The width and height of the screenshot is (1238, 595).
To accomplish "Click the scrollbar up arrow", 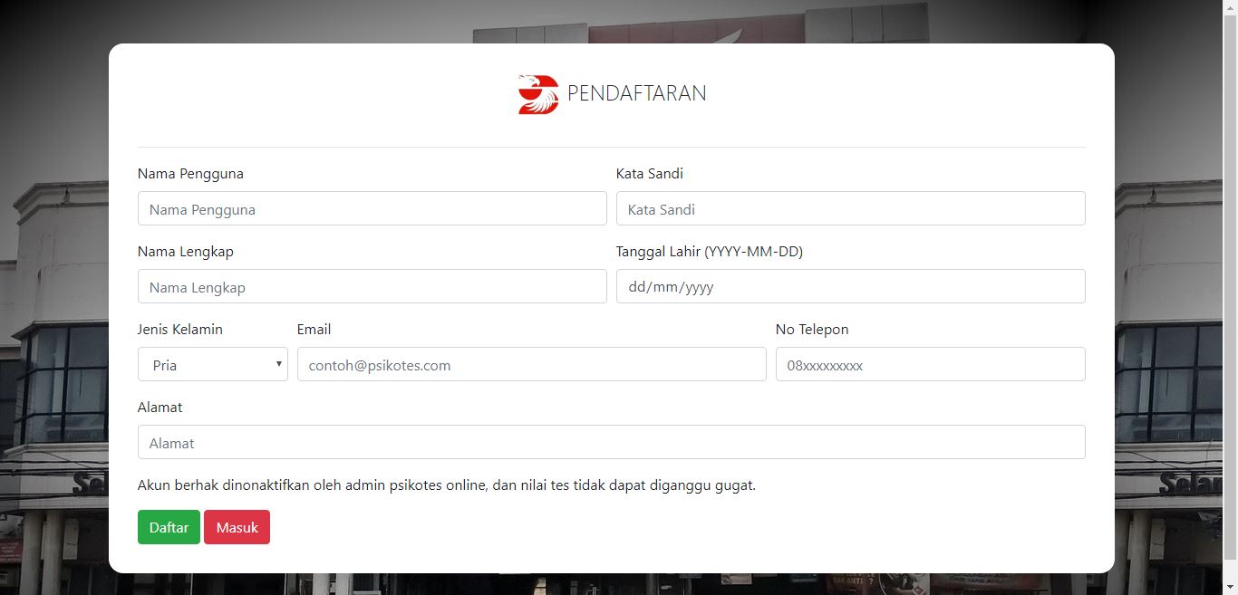I will 1232,6.
